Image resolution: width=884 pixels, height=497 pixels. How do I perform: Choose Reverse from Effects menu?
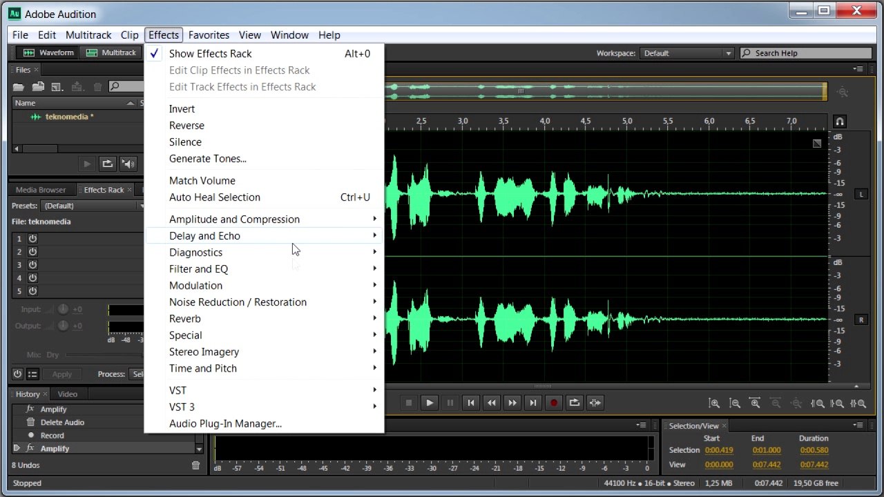click(264, 125)
